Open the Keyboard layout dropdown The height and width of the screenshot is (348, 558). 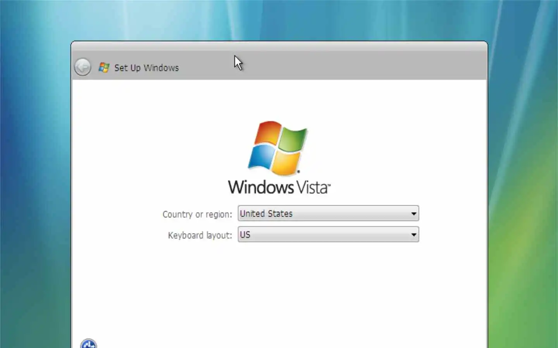pyautogui.click(x=328, y=234)
